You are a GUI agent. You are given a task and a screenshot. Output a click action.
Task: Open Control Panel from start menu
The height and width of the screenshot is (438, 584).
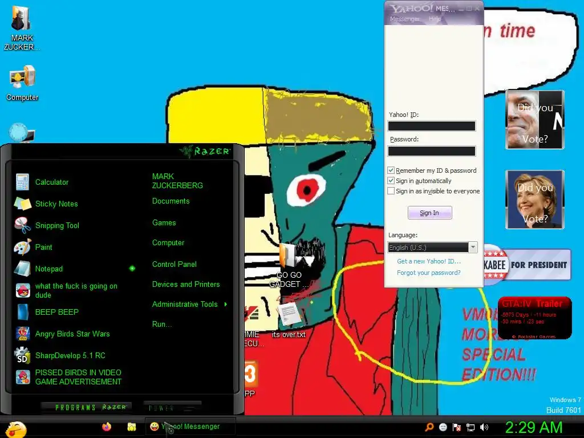coord(175,264)
